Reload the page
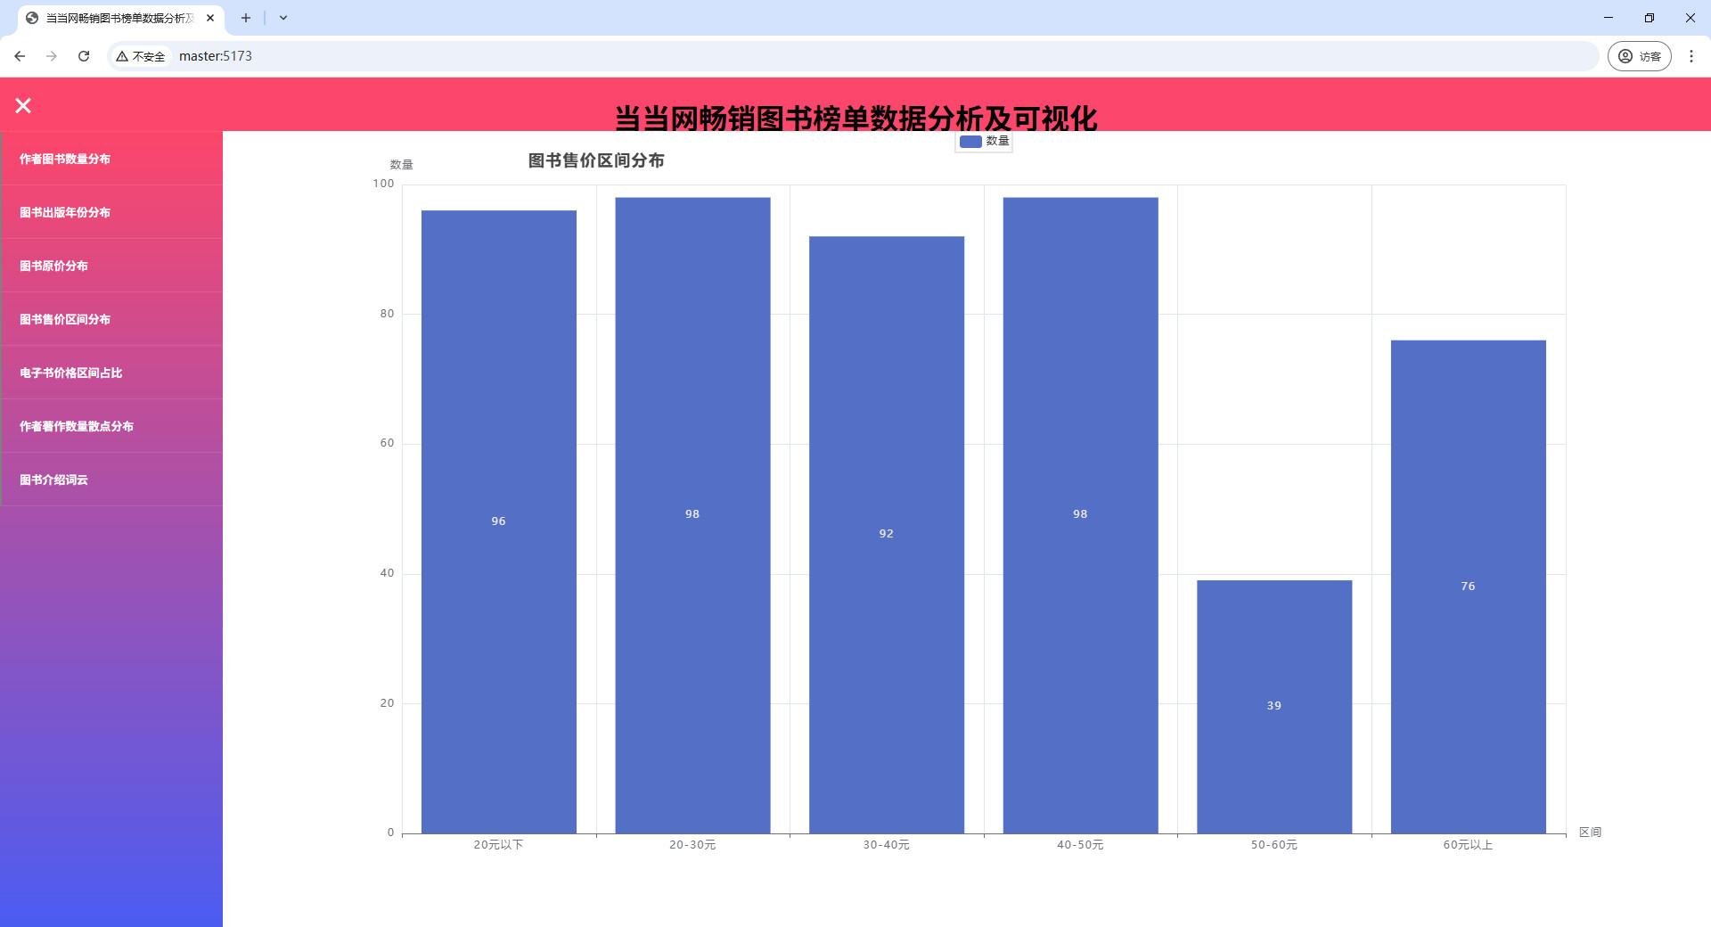This screenshot has width=1711, height=927. (x=84, y=56)
